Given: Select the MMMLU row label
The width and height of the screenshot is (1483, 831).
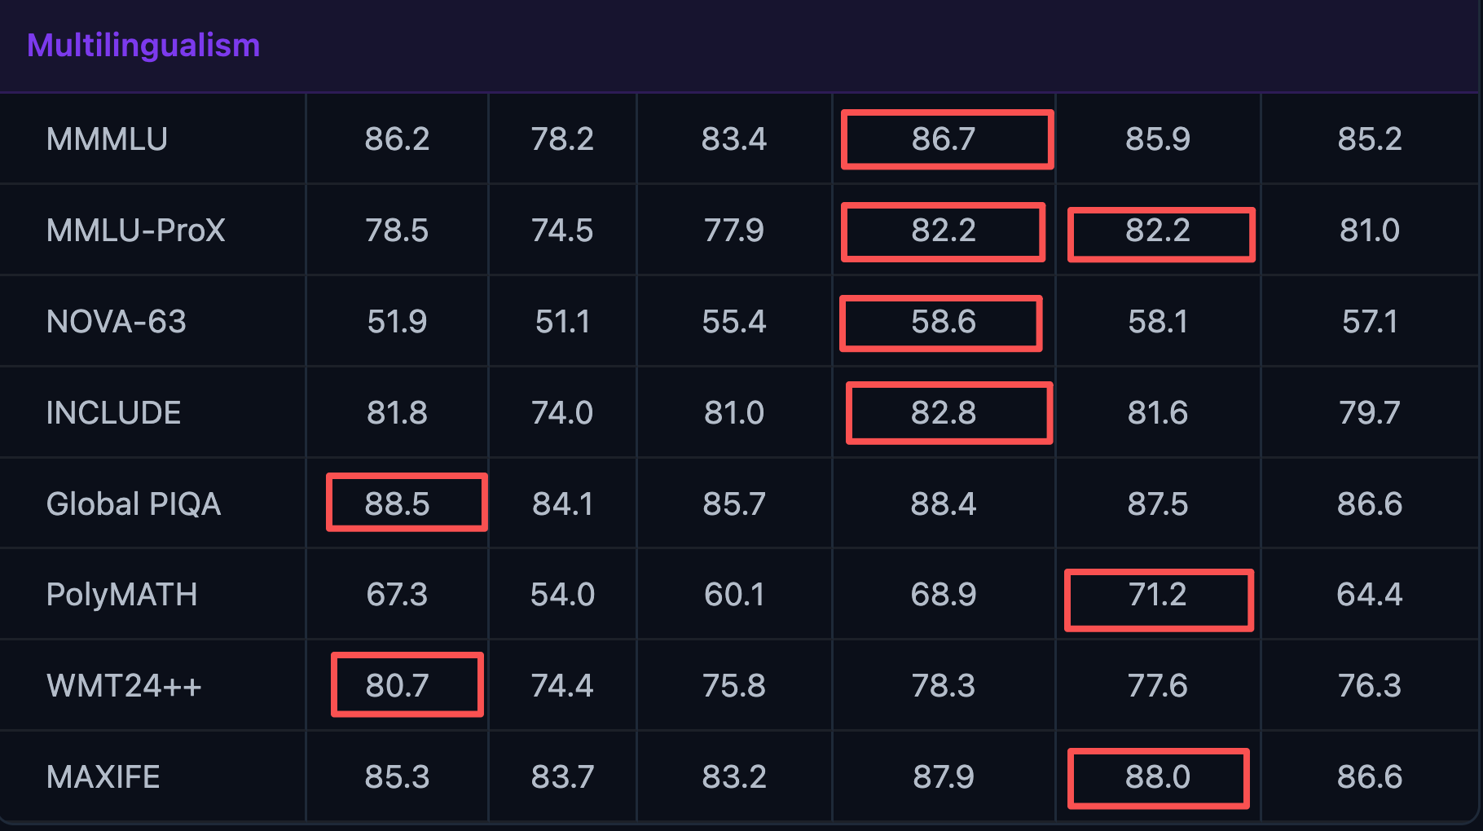Looking at the screenshot, I should 107,139.
